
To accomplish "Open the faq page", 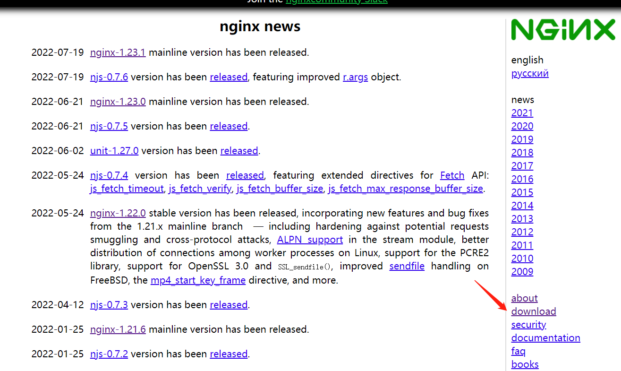I will point(518,351).
